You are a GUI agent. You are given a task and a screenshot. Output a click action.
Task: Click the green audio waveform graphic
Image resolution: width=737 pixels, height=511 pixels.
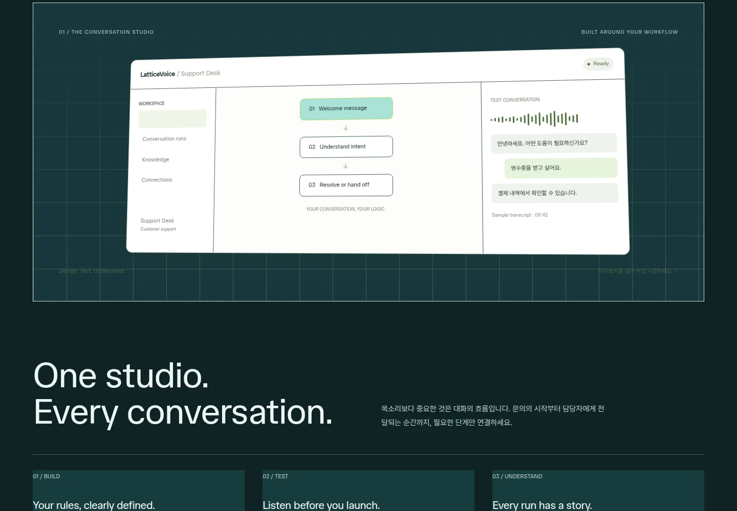(534, 119)
